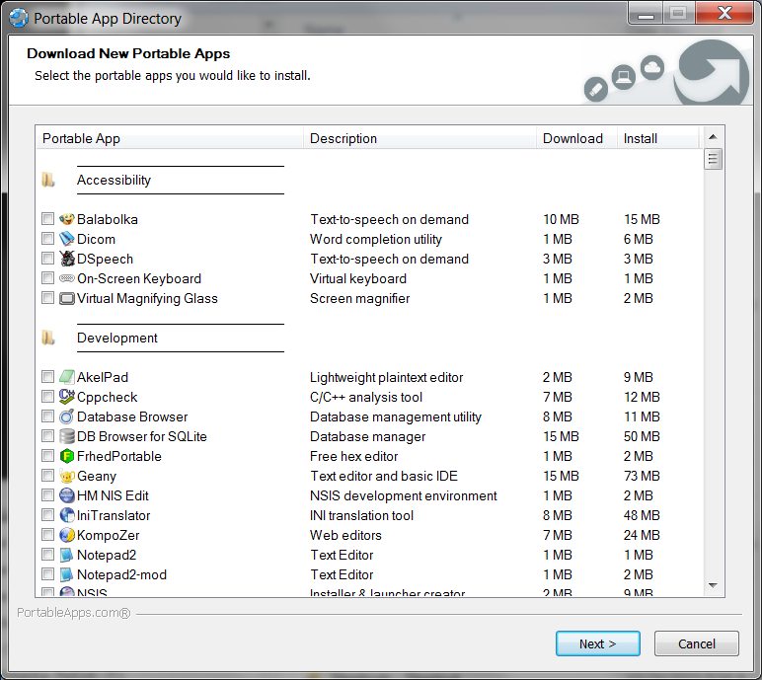Check the Geany checkbox

point(47,476)
